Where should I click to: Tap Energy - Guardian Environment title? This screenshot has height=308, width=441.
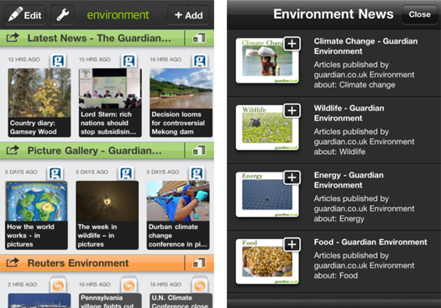[349, 180]
